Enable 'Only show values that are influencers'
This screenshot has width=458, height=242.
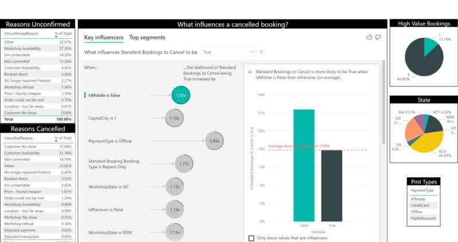pos(251,238)
